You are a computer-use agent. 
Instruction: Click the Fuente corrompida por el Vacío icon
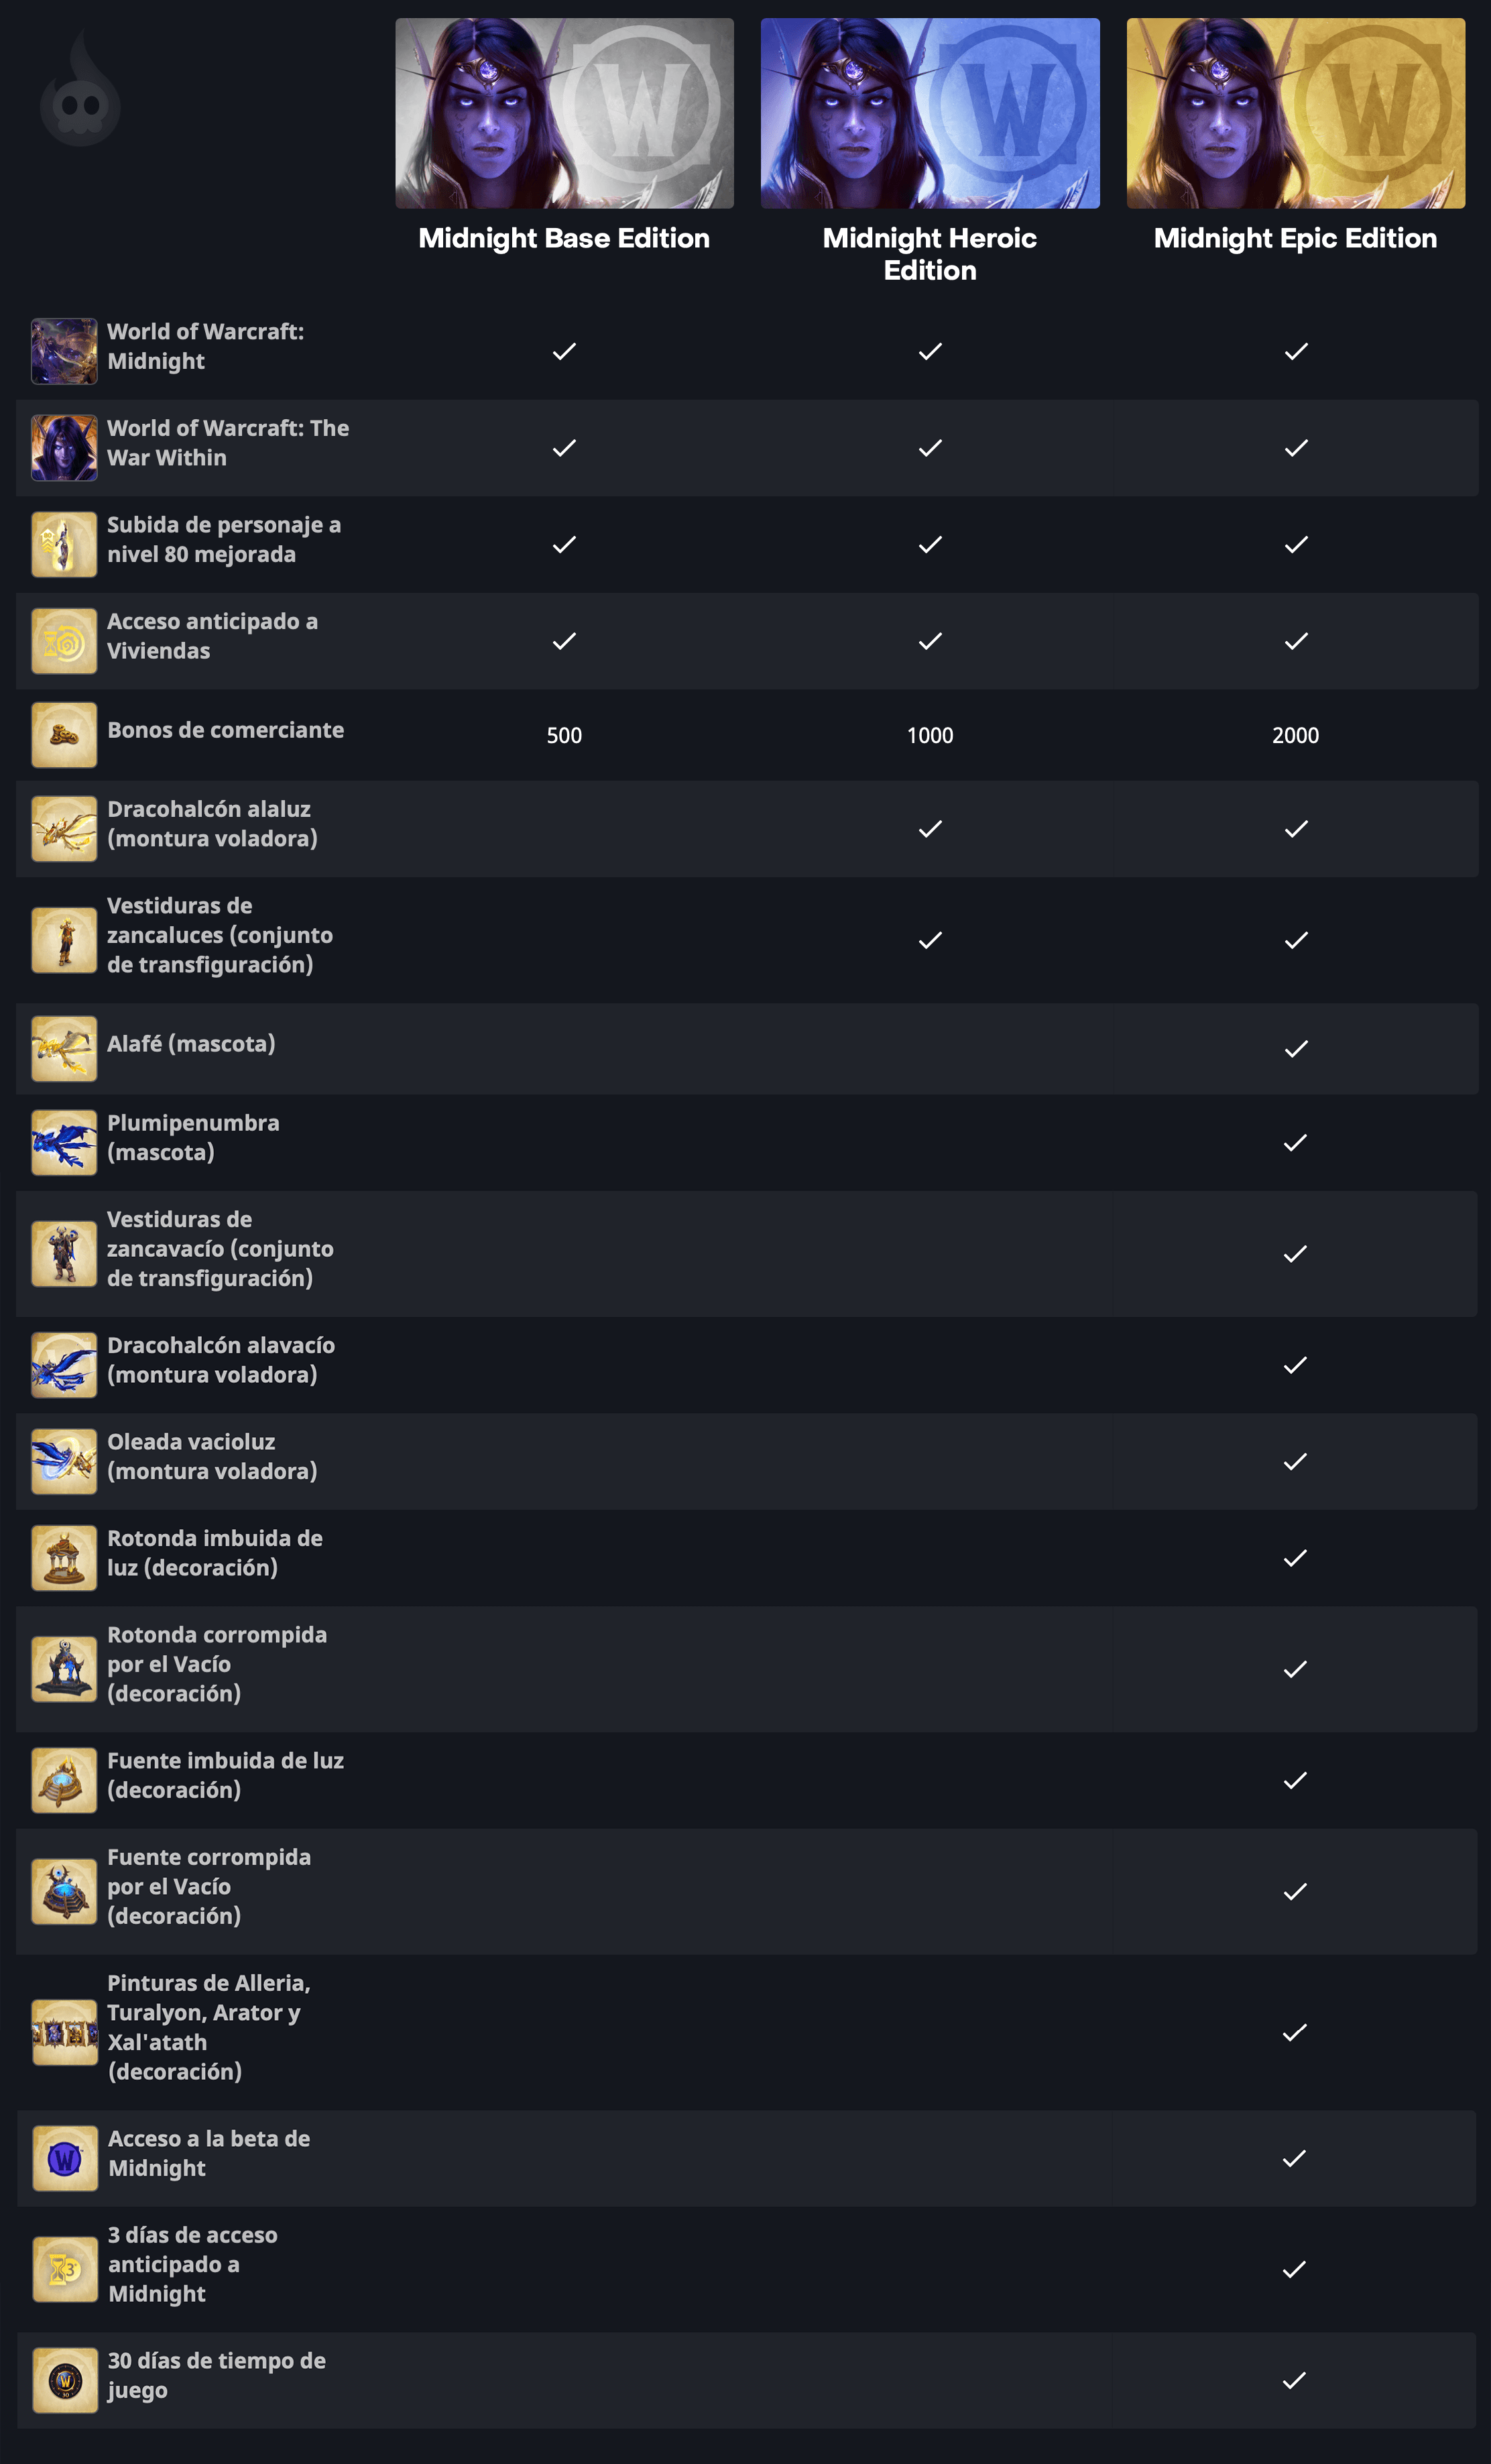click(64, 1891)
